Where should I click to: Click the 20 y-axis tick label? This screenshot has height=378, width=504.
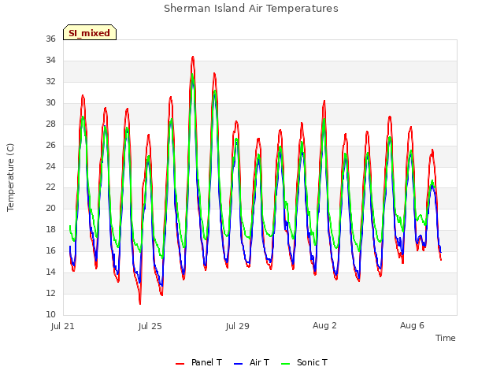[x=50, y=208]
